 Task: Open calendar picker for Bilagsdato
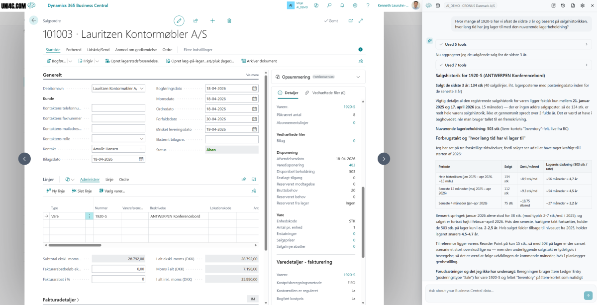[x=141, y=159]
